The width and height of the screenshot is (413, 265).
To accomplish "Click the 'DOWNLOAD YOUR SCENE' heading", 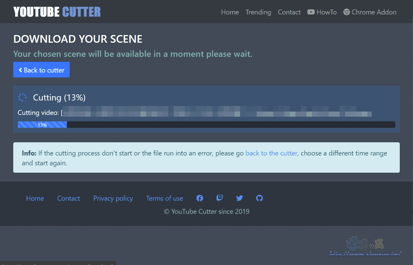I will point(78,39).
